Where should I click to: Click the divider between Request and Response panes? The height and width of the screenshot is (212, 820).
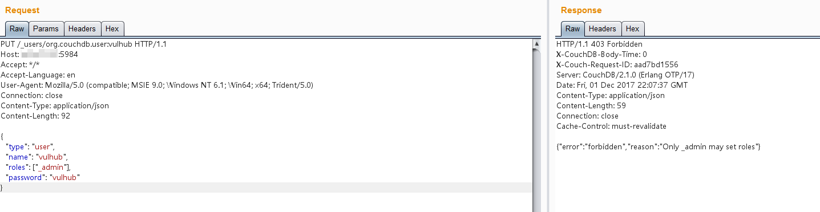[x=544, y=106]
